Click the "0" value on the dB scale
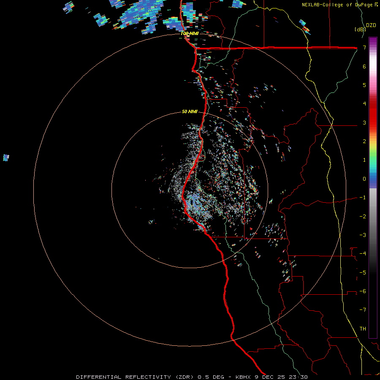 (x=364, y=179)
